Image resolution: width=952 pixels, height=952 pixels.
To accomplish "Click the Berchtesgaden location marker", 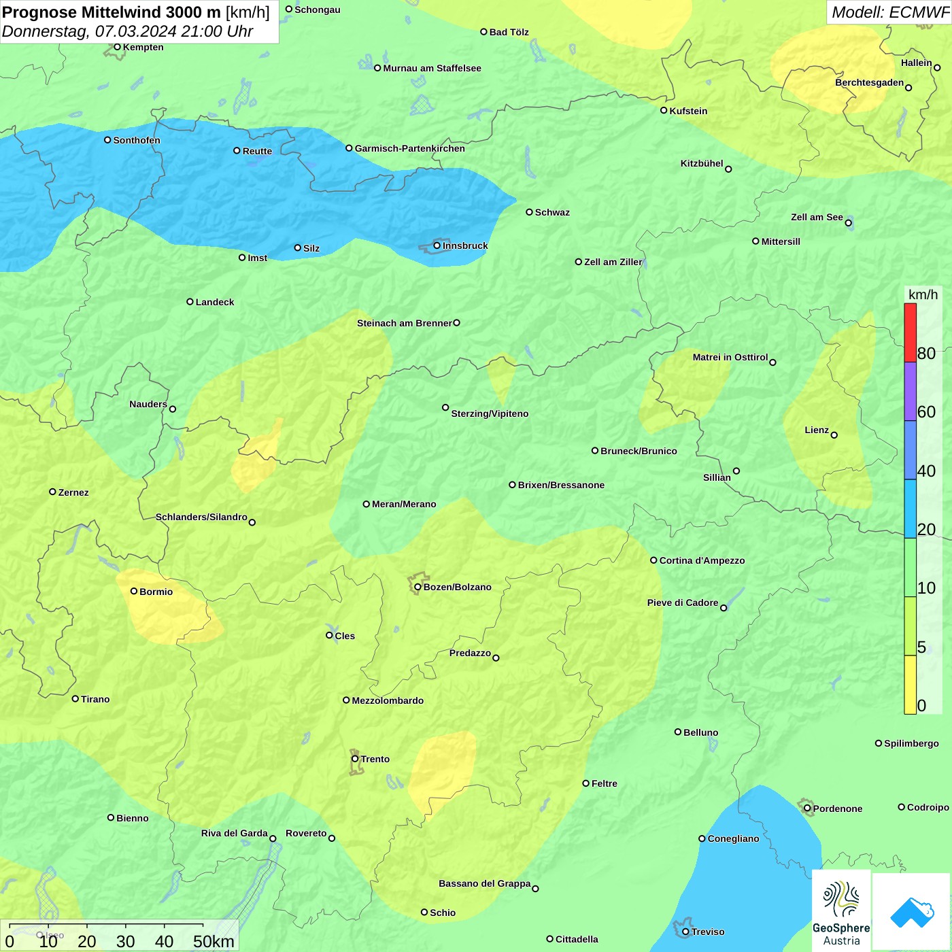I will click(x=908, y=88).
